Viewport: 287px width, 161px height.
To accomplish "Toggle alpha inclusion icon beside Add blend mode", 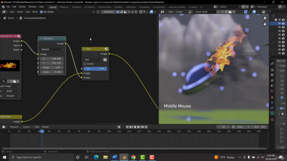I will (105, 59).
